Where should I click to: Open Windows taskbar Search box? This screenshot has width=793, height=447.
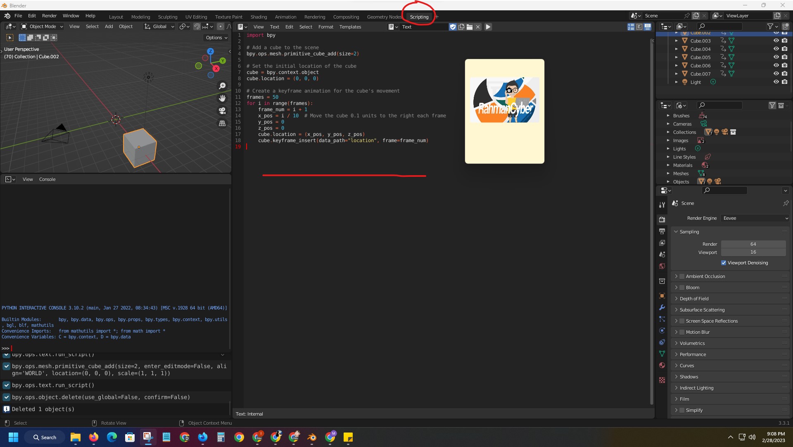pos(45,437)
